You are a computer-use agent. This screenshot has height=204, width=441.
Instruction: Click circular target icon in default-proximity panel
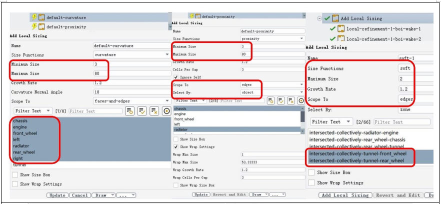click(301, 100)
